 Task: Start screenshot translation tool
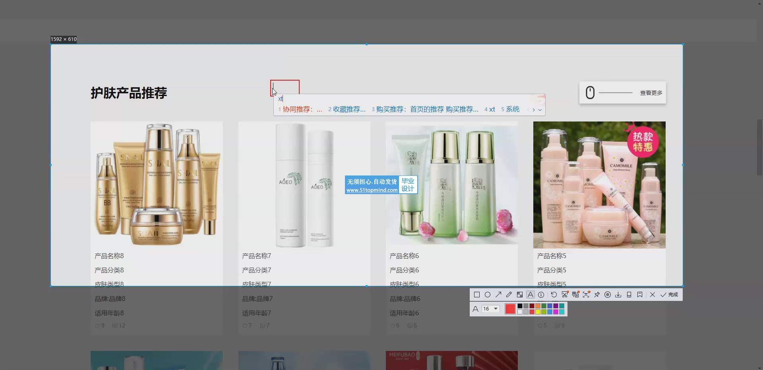pyautogui.click(x=575, y=295)
